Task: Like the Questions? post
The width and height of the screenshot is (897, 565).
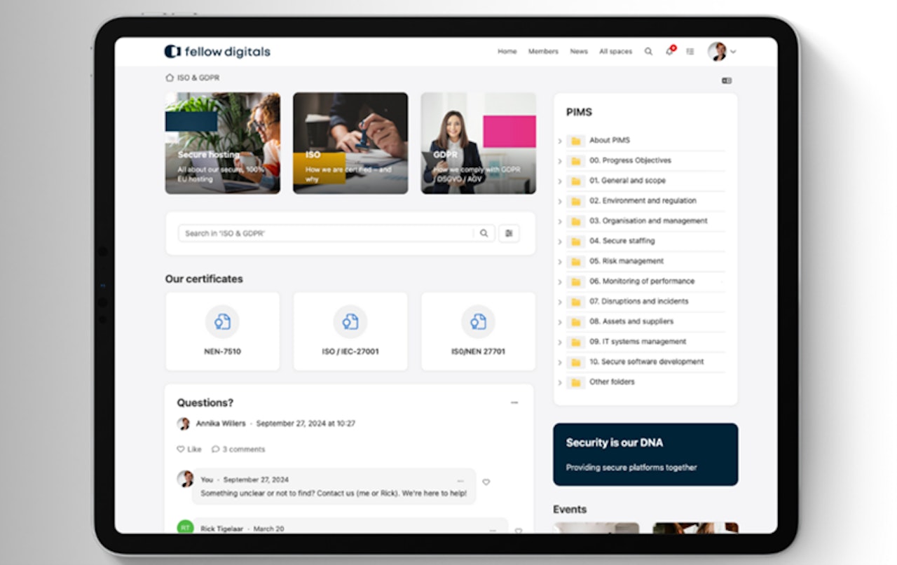Action: 189,449
